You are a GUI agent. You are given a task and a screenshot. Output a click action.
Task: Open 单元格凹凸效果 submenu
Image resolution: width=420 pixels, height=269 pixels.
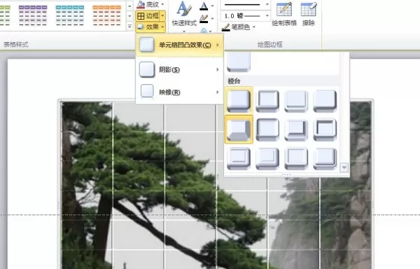[x=179, y=45]
